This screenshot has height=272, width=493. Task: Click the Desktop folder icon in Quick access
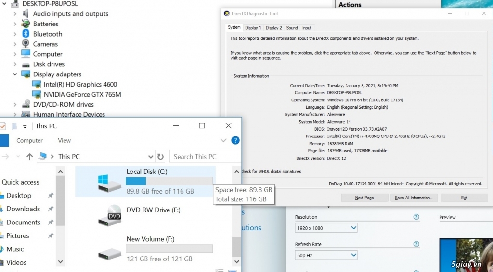point(2,196)
